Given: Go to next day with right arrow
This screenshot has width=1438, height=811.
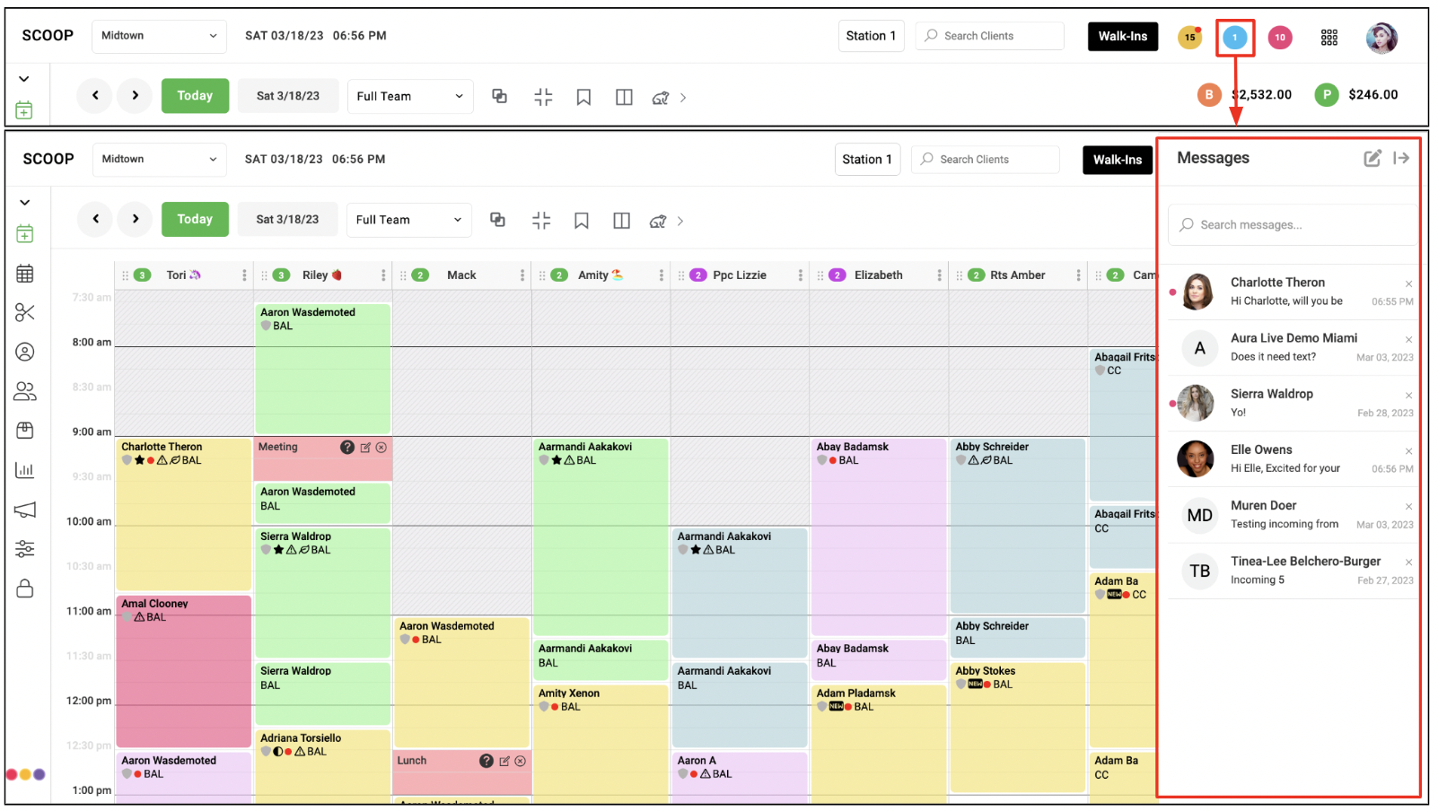Looking at the screenshot, I should pos(136,219).
